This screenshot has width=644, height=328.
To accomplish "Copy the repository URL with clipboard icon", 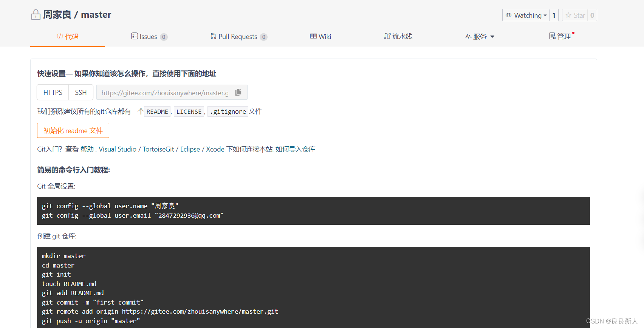I will [238, 92].
